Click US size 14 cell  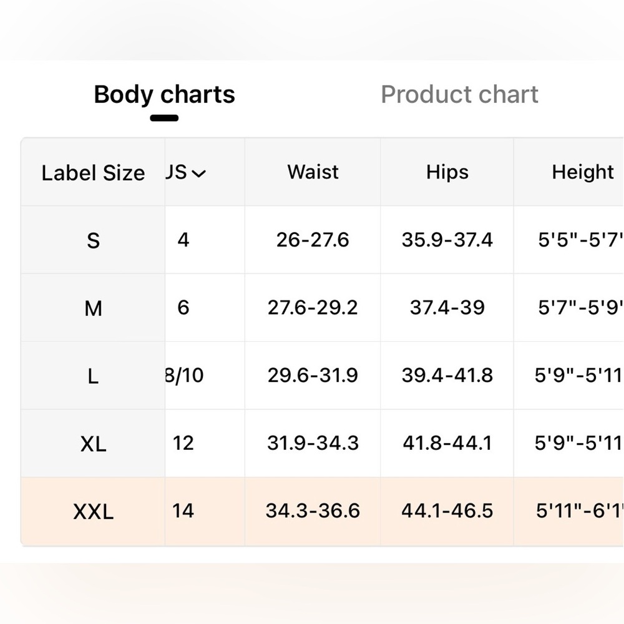(x=183, y=510)
